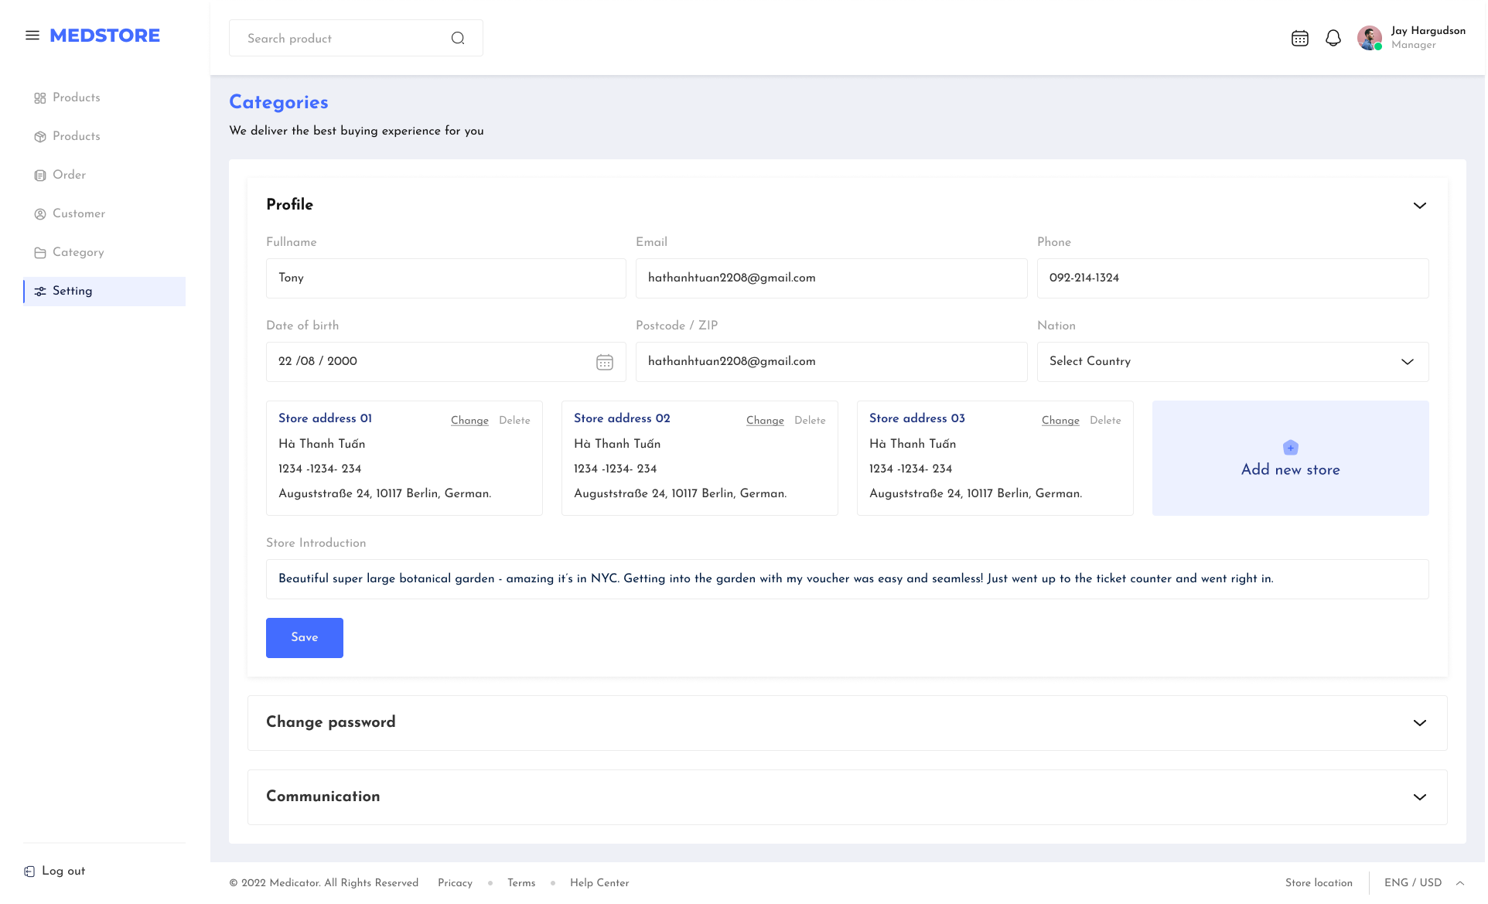Go to Customer in sidebar
This screenshot has height=904, width=1488.
(x=78, y=214)
